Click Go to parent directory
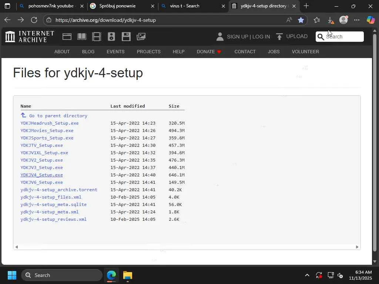 click(x=58, y=116)
